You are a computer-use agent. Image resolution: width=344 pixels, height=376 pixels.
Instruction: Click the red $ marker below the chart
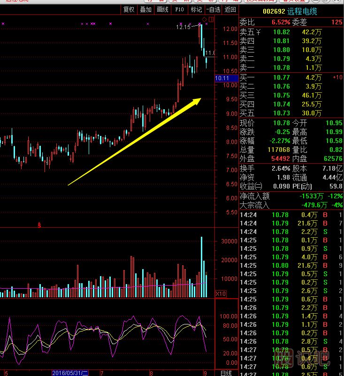pyautogui.click(x=39, y=226)
